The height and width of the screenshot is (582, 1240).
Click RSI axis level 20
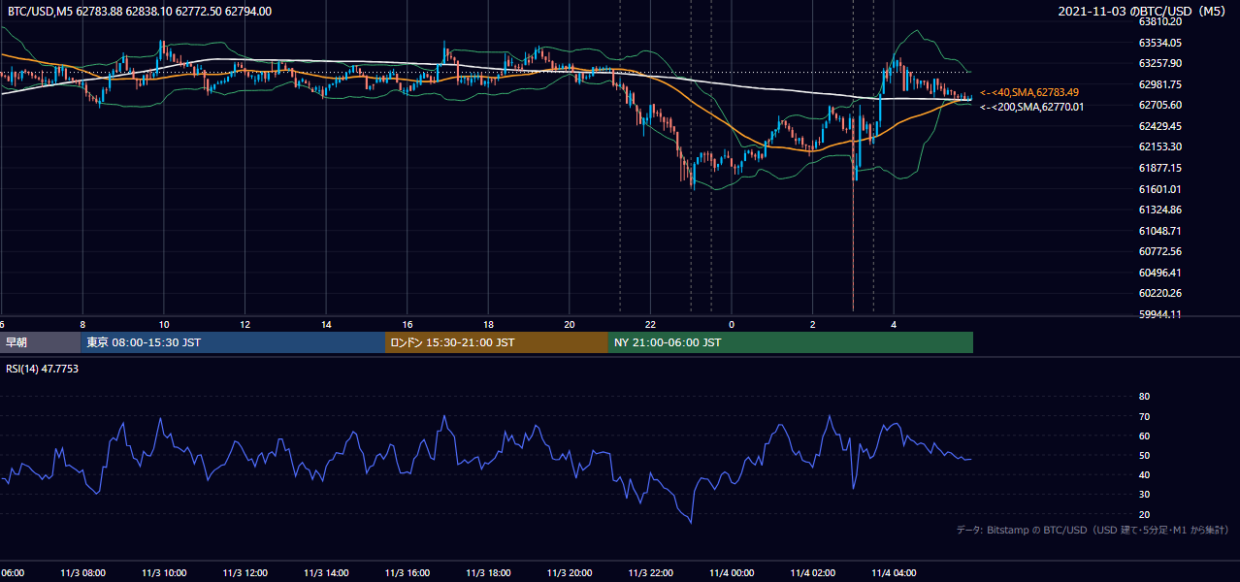coord(1144,514)
